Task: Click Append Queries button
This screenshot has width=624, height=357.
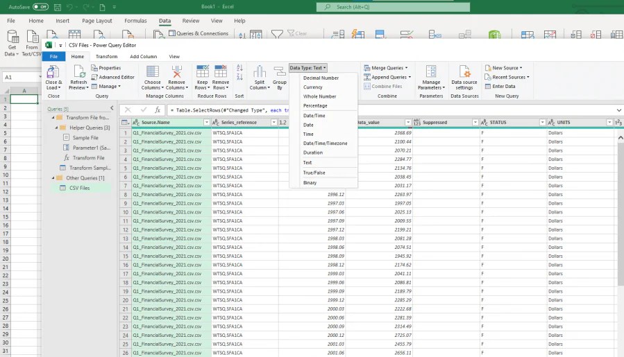Action: pos(387,77)
